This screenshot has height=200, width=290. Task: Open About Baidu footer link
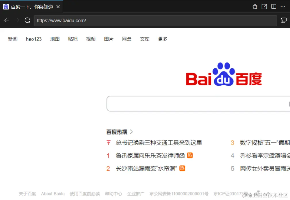coord(53,194)
